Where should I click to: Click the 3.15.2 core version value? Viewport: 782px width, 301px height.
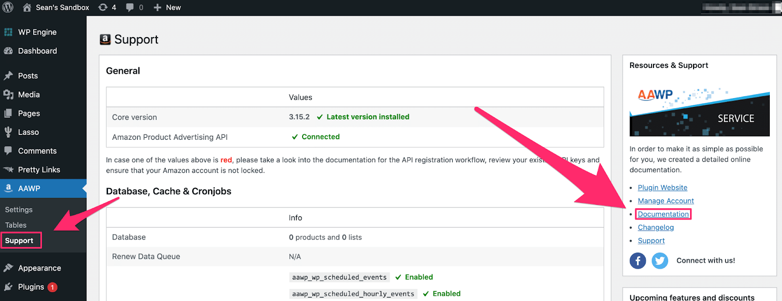(299, 117)
